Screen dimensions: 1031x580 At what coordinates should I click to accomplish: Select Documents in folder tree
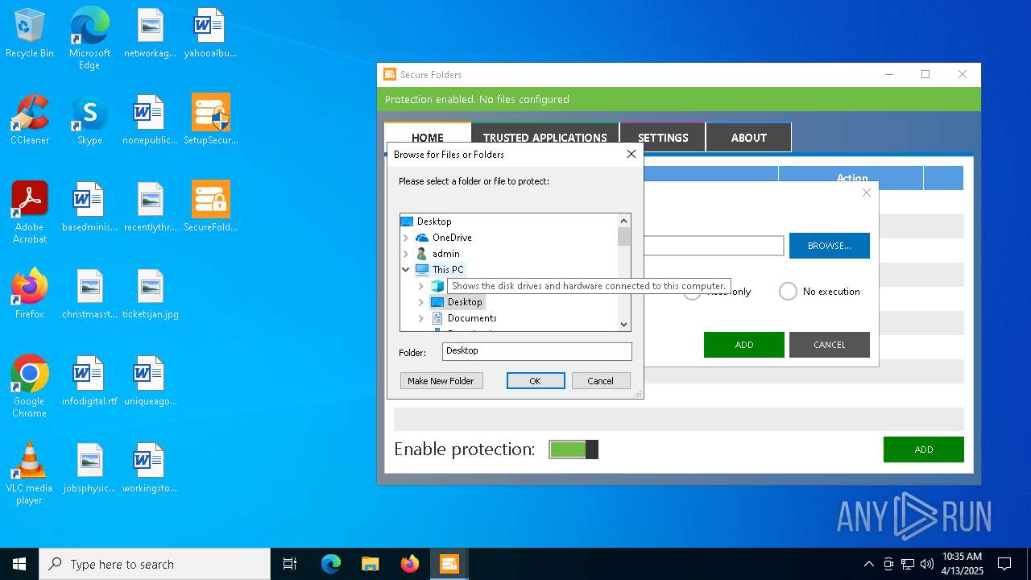pos(472,318)
